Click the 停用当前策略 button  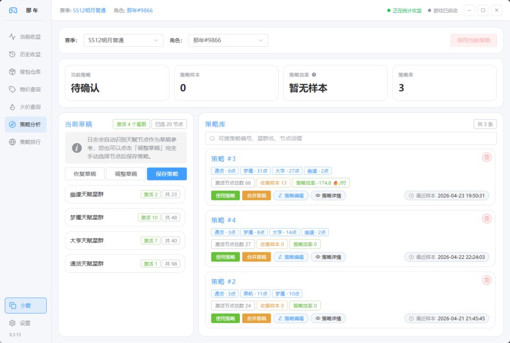point(474,40)
